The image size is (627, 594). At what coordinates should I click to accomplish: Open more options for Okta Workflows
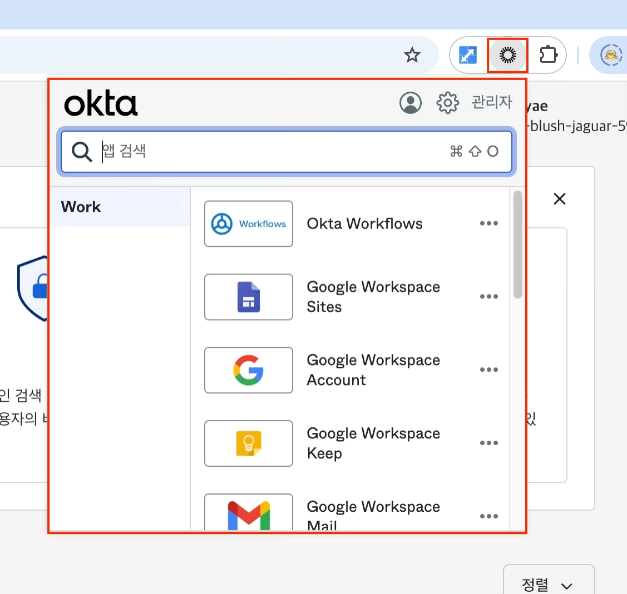tap(488, 223)
